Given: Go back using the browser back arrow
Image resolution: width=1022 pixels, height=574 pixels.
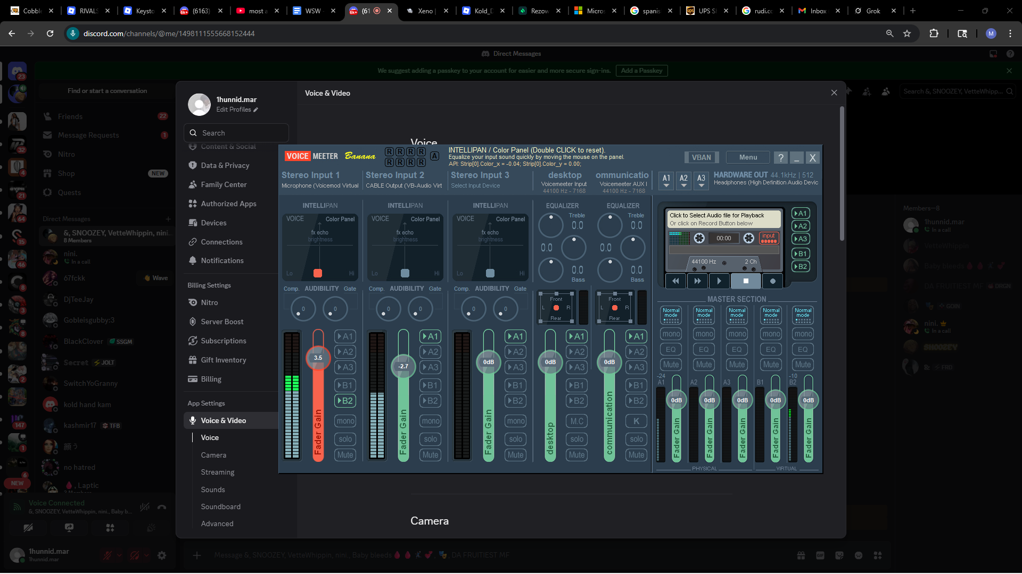Looking at the screenshot, I should point(12,33).
